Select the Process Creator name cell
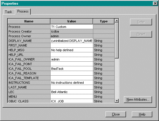159x121 pixels. coord(29,31)
